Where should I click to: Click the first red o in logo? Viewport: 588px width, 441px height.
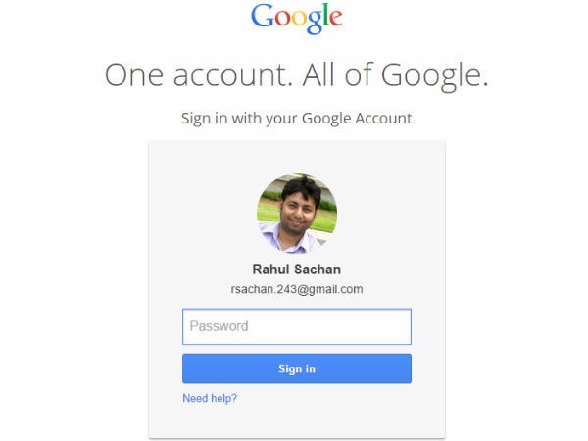[x=283, y=19]
